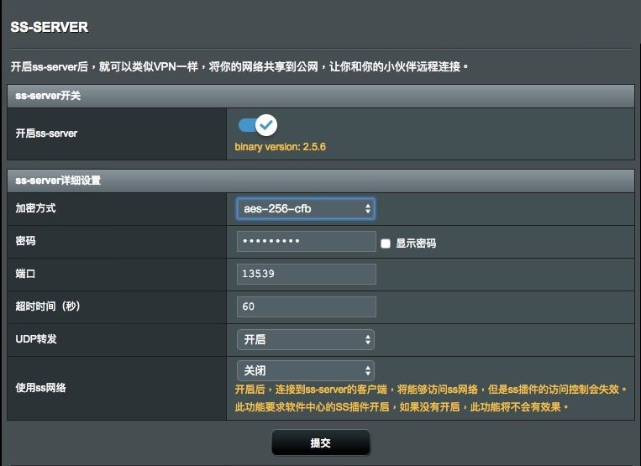Click the 加密方式 row label

pos(35,208)
